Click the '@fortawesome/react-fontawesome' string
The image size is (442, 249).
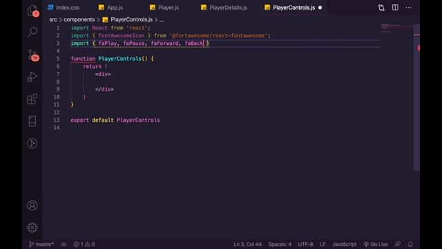point(219,35)
